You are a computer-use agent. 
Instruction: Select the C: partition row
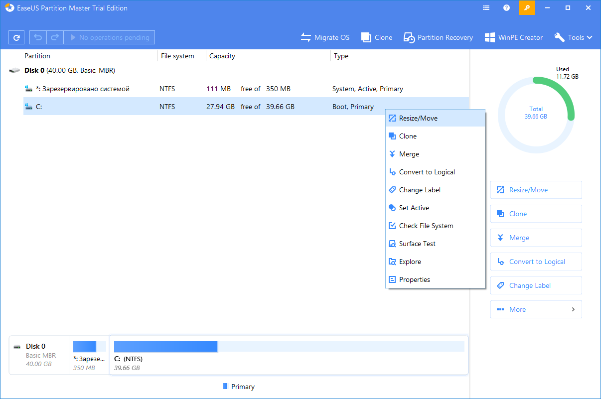[246, 107]
